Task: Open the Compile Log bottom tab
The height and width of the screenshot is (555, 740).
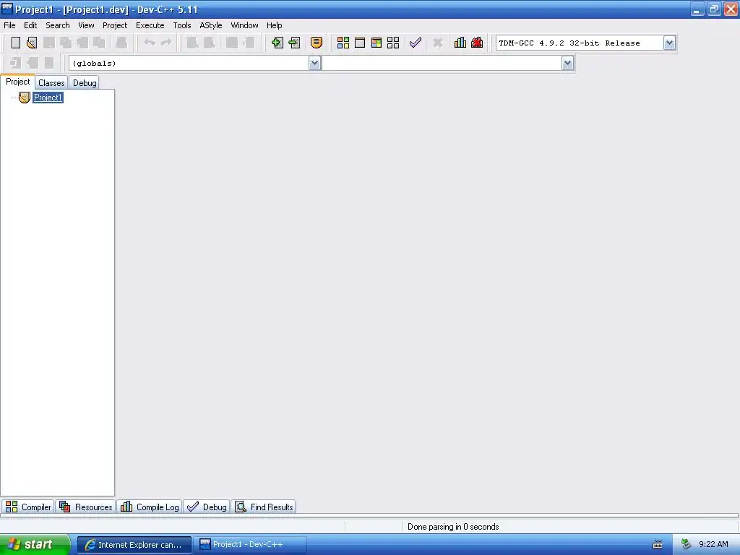Action: click(x=150, y=507)
